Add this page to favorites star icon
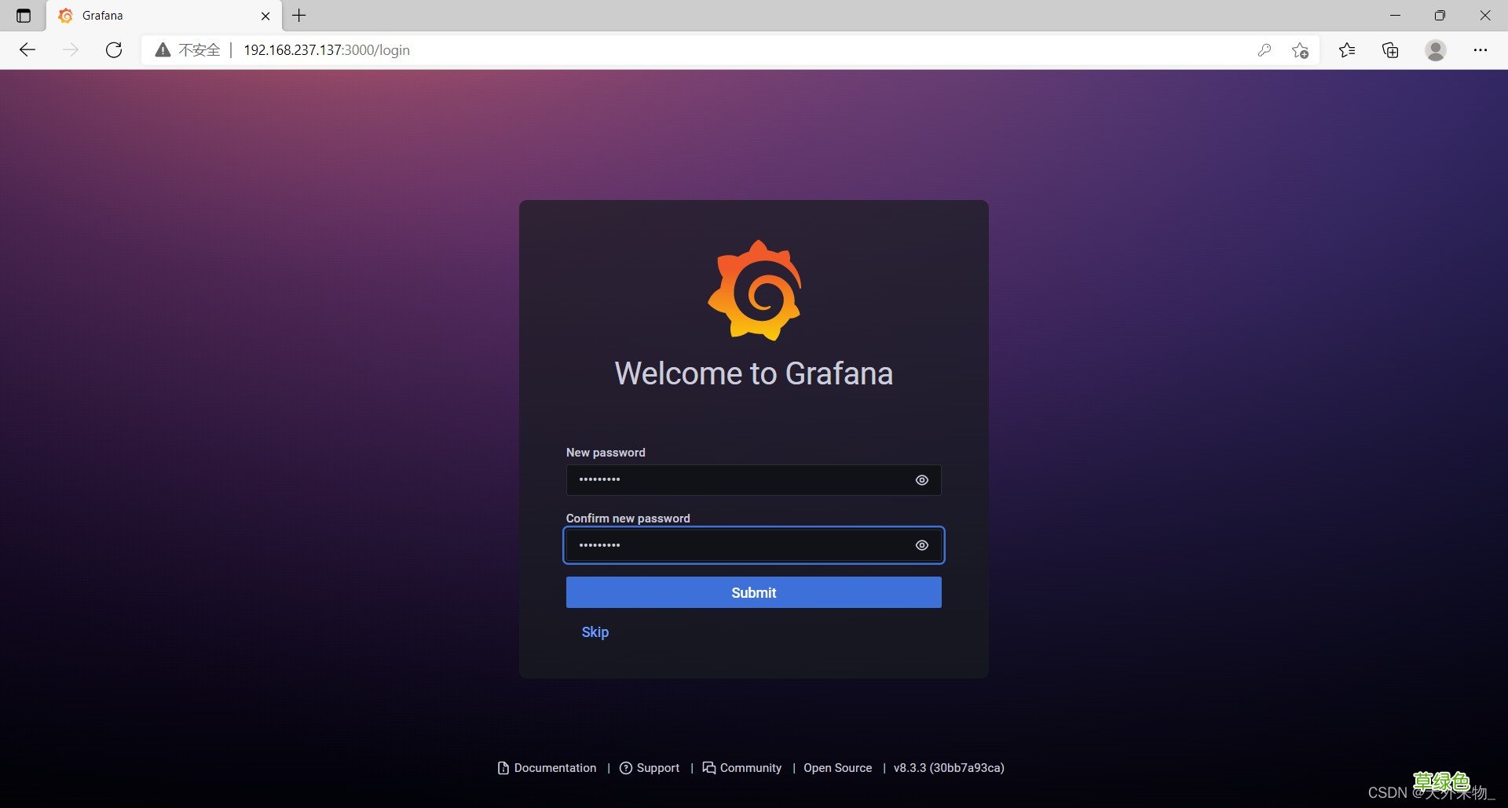Viewport: 1508px width, 808px height. point(1300,50)
